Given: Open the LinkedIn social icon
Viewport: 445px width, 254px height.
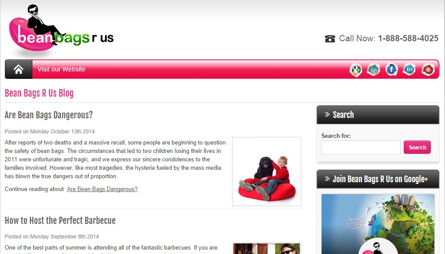Looking at the screenshot, I should pos(409,70).
